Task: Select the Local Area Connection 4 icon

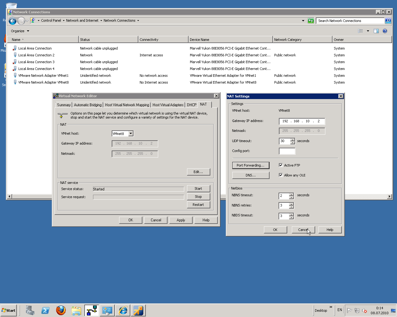Action: [15, 69]
